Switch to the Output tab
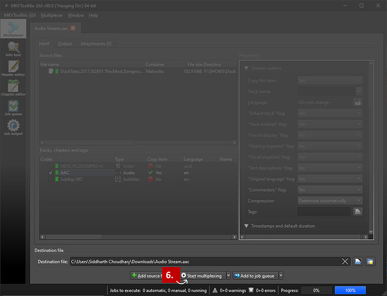The image size is (387, 296). [x=64, y=44]
